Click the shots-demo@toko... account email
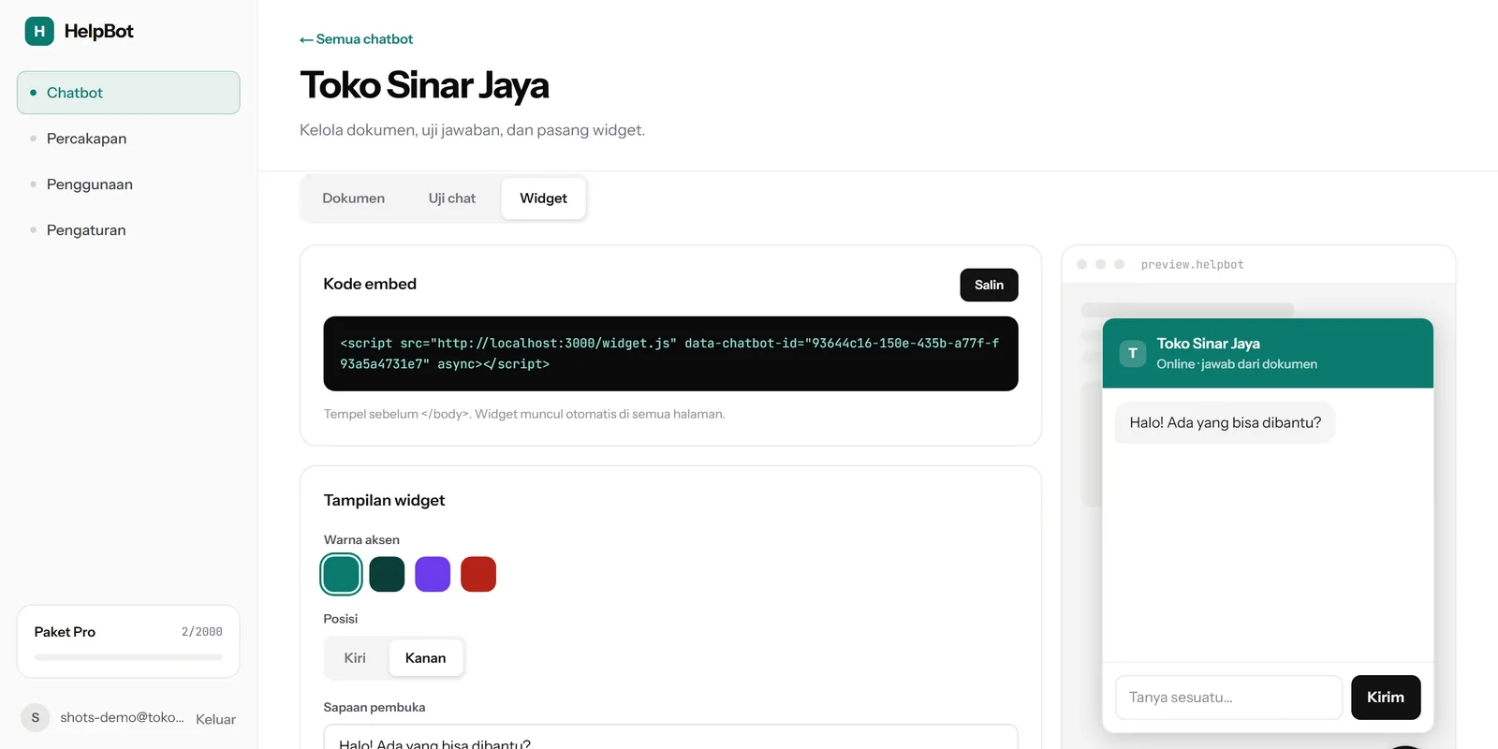 [122, 717]
